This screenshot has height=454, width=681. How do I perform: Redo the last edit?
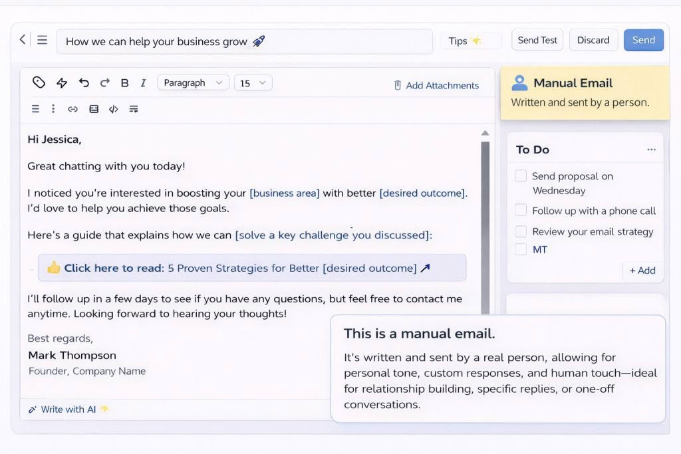[x=104, y=82]
